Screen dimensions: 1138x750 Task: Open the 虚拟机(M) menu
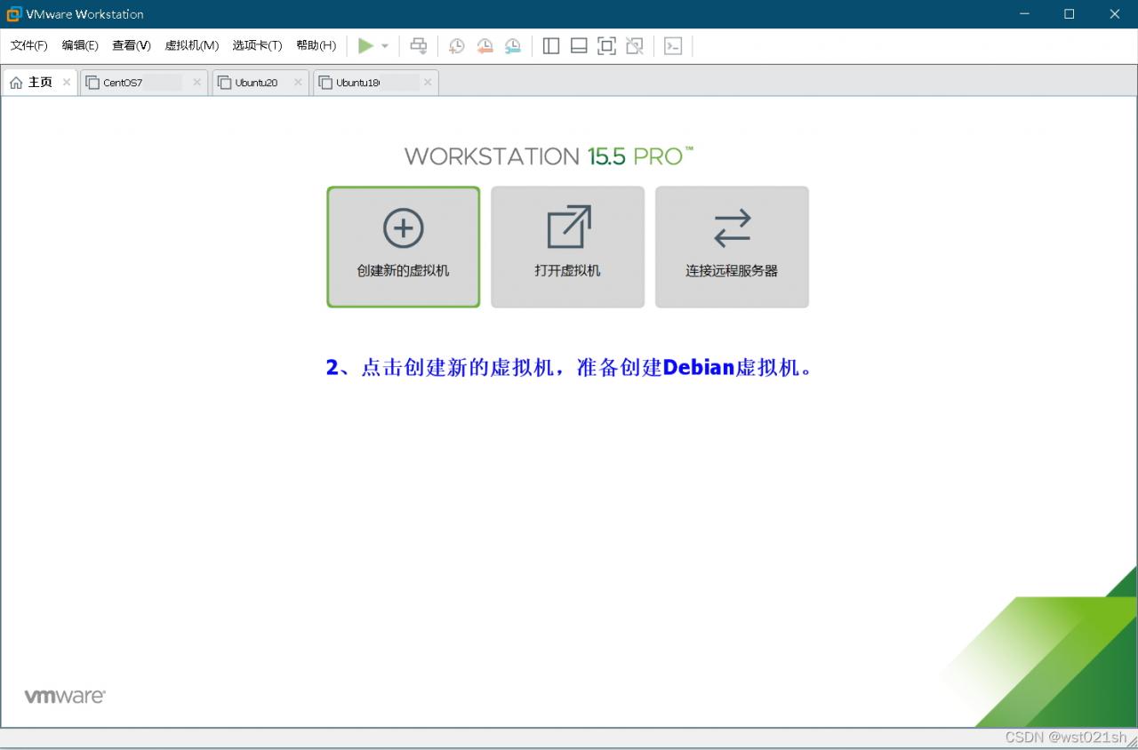(191, 45)
